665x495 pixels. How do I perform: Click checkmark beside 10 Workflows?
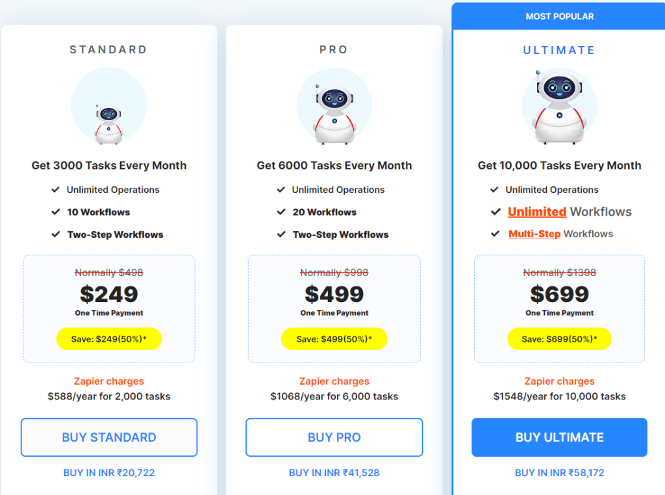(56, 212)
